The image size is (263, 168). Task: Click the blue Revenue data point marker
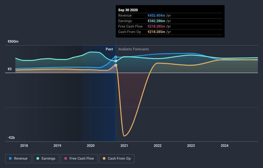116,57
